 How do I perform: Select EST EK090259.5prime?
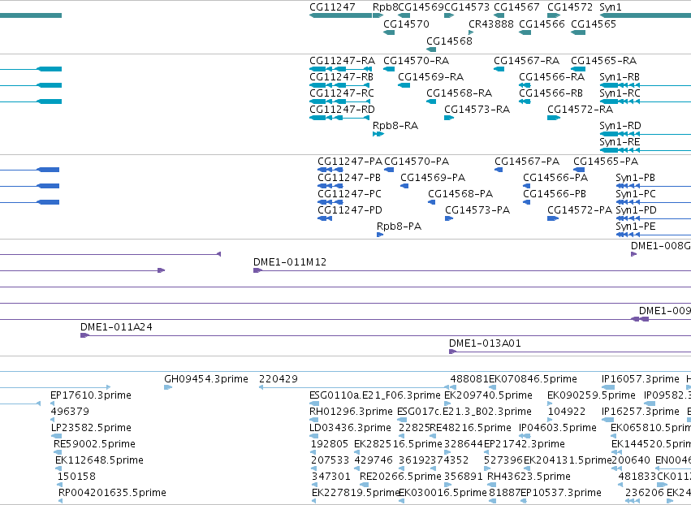coord(592,395)
